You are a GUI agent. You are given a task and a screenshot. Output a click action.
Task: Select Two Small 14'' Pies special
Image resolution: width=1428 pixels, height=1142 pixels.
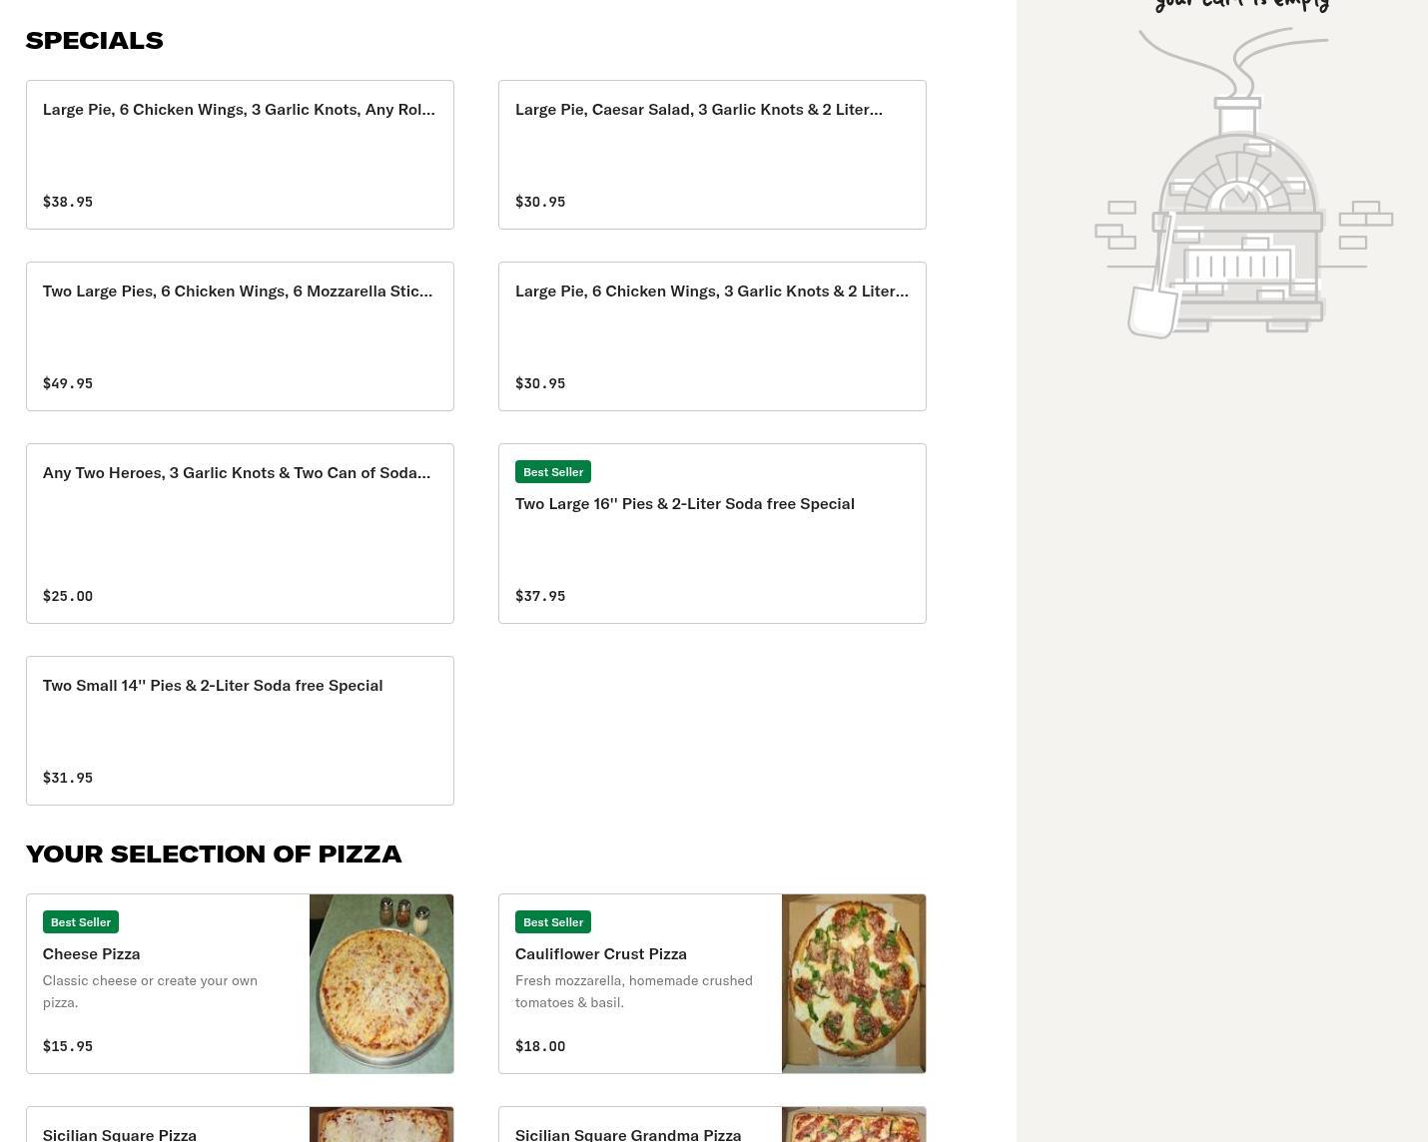[x=240, y=731]
